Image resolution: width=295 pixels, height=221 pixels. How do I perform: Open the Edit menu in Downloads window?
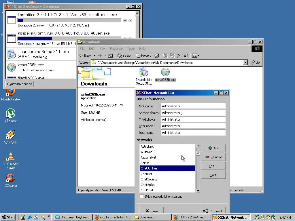[92, 49]
